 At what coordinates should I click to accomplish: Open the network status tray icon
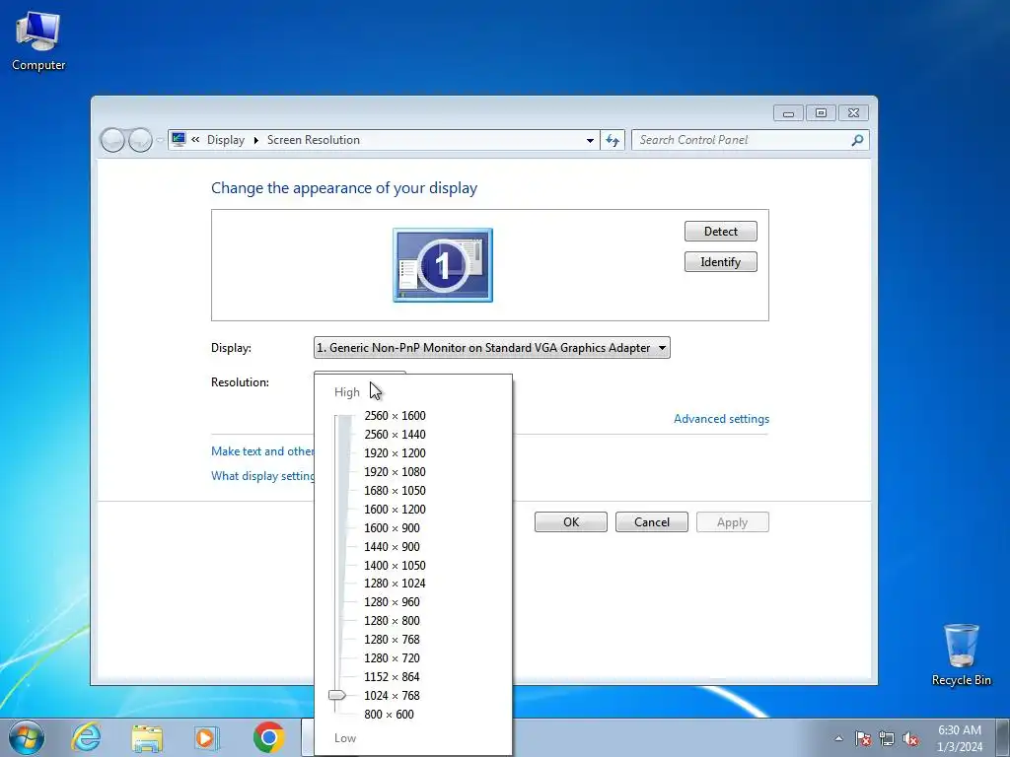pos(887,738)
